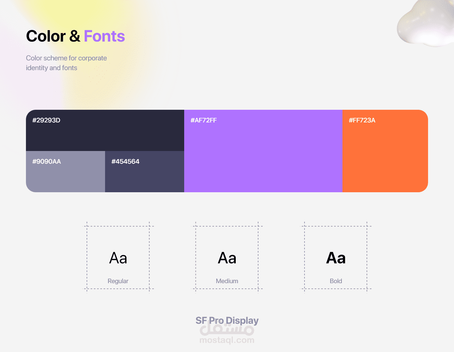Click the "Bold" caption text
Viewport: 454px width, 352px height.
[x=336, y=281]
